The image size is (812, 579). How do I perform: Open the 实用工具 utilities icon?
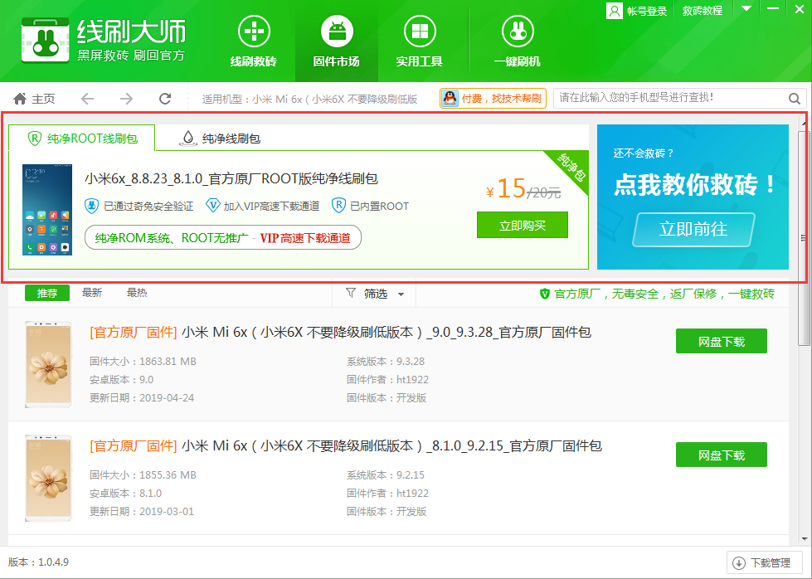pos(419,33)
